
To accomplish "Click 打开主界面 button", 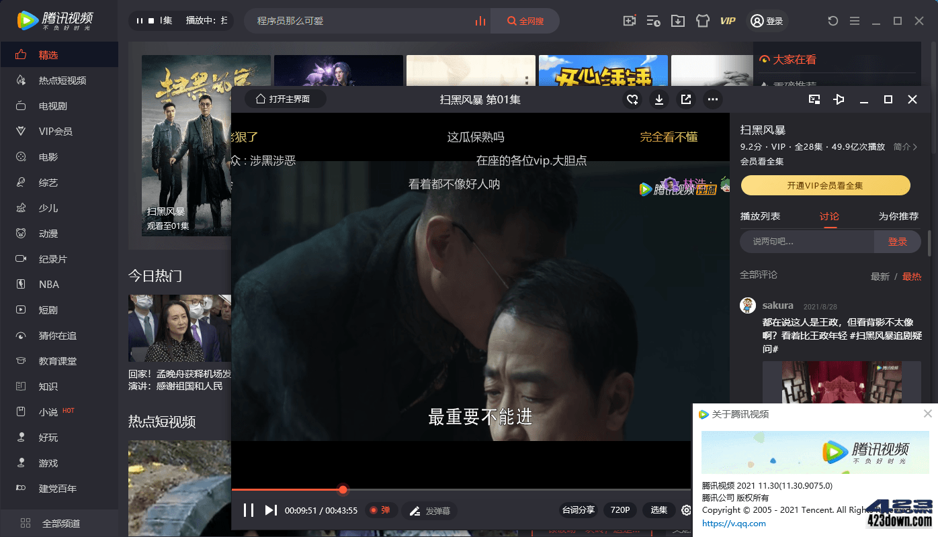I will click(x=285, y=99).
